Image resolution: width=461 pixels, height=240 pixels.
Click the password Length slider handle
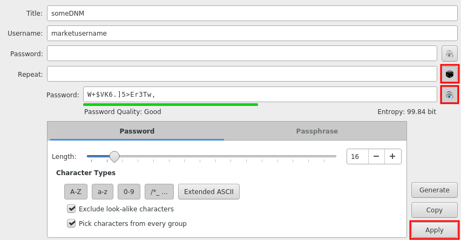pos(114,156)
